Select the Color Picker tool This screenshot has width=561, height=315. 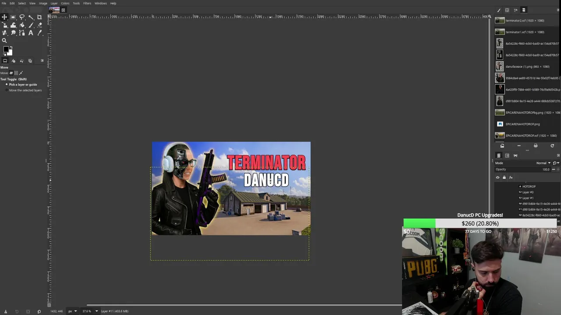(x=39, y=33)
